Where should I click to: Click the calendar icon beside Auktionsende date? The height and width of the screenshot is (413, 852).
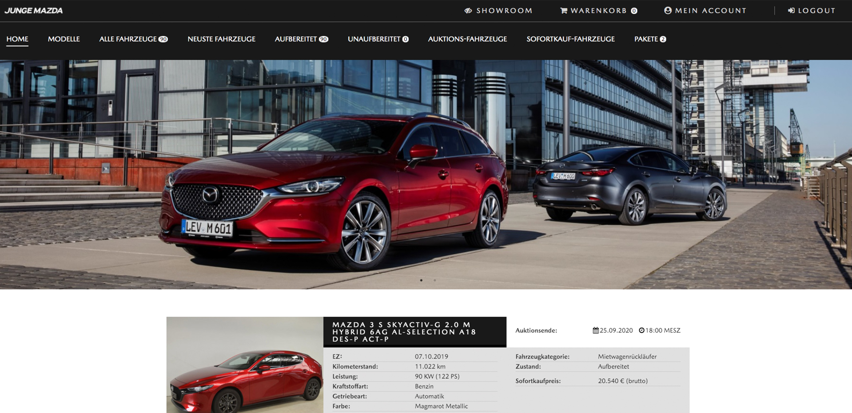tap(595, 330)
